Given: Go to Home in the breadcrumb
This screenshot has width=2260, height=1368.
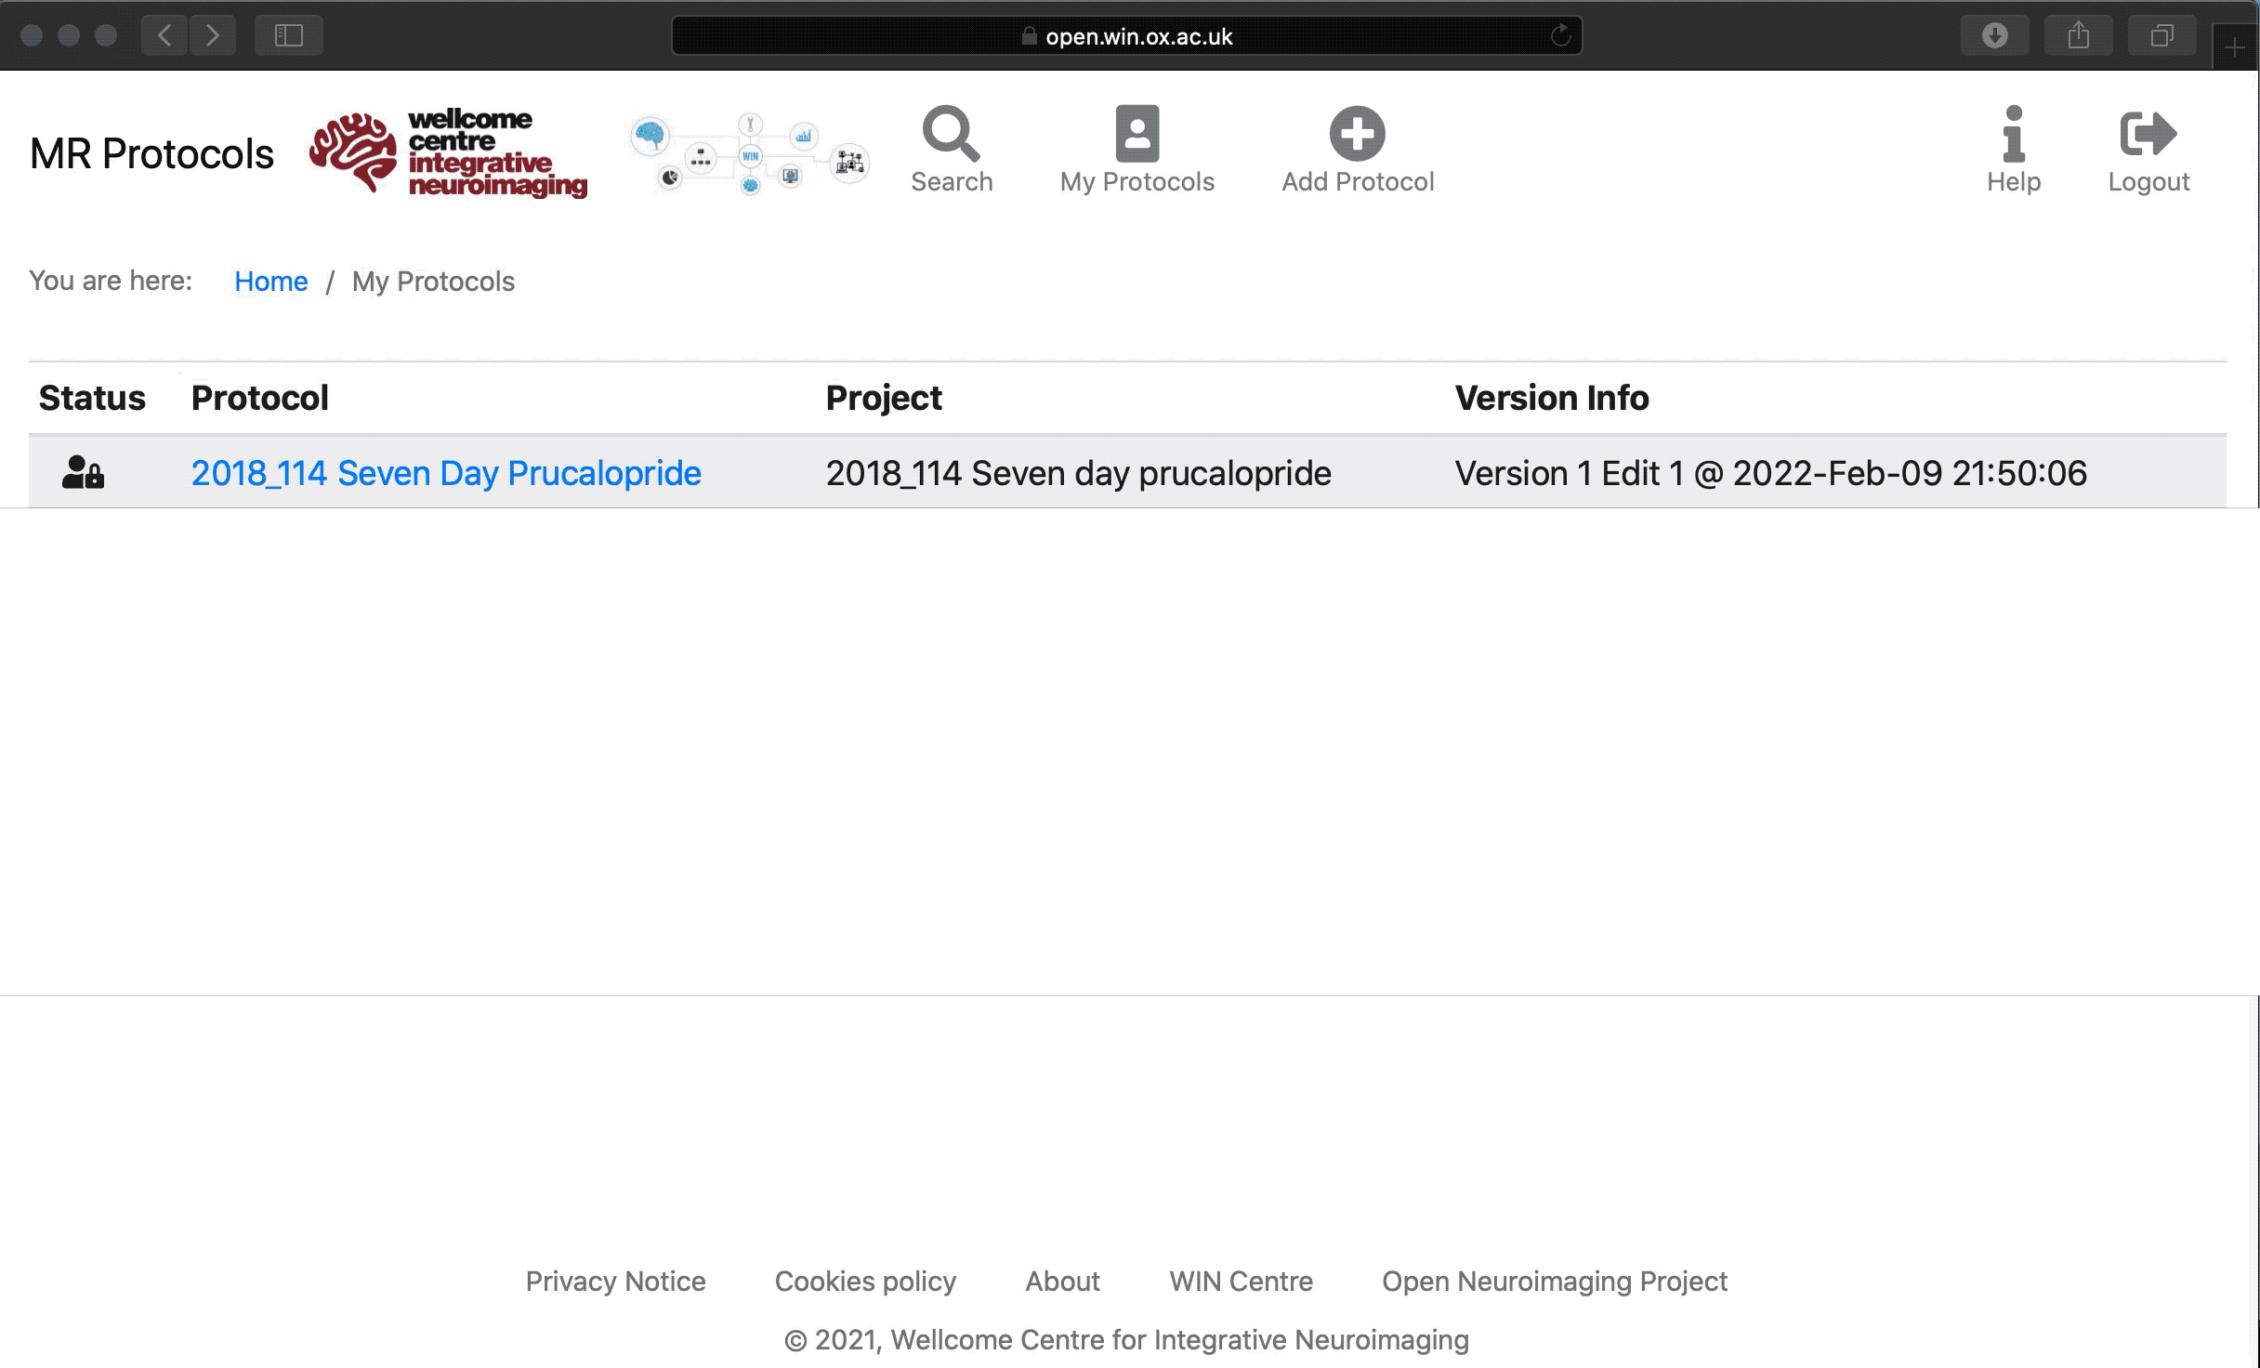Looking at the screenshot, I should point(270,282).
